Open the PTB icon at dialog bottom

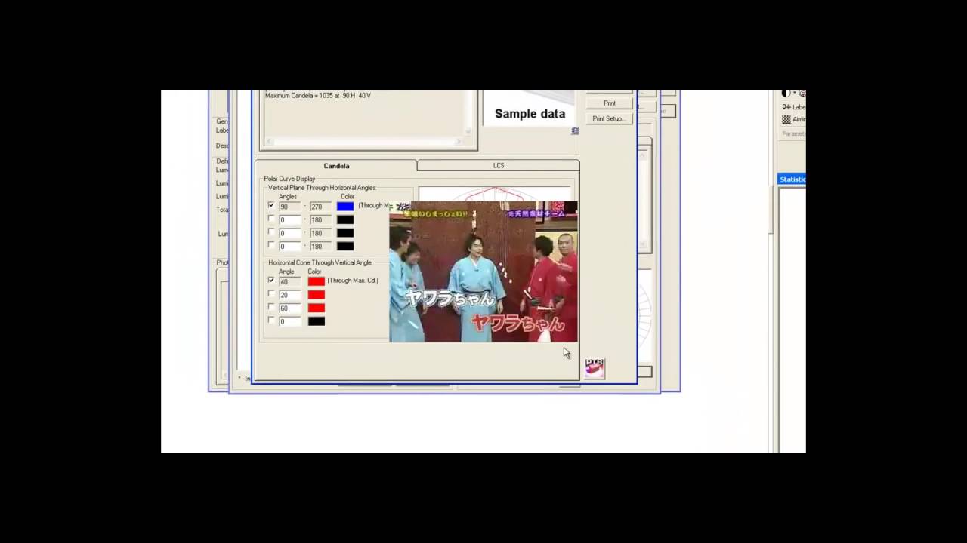595,368
